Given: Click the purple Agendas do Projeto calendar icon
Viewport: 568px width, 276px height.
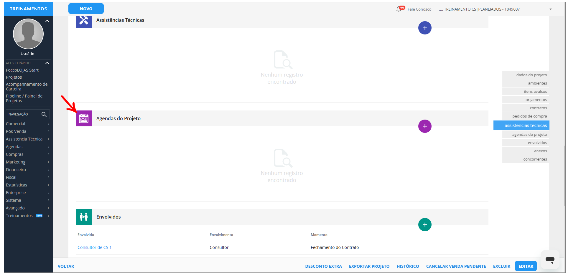Looking at the screenshot, I should click(84, 118).
